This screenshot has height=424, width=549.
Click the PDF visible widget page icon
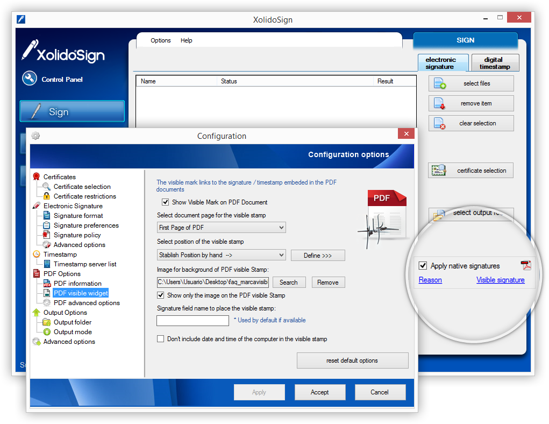(x=47, y=293)
